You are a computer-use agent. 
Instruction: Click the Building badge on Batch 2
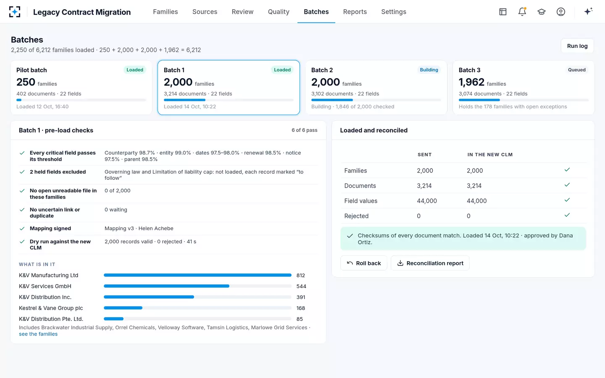click(429, 70)
